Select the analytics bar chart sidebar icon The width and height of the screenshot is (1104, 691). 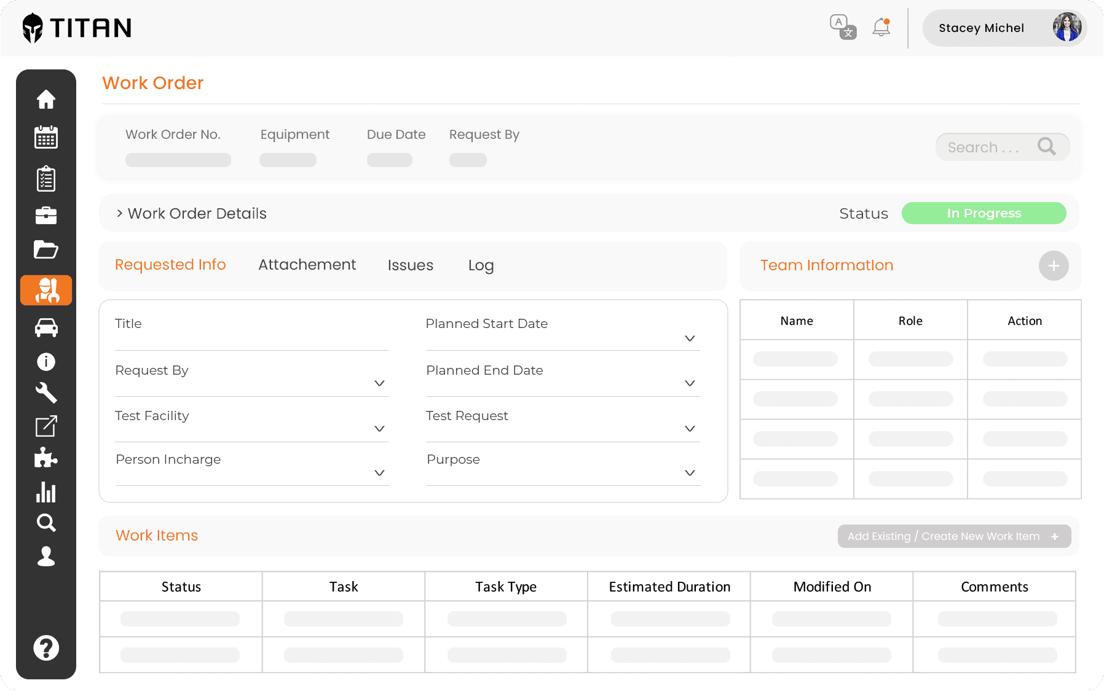[46, 493]
